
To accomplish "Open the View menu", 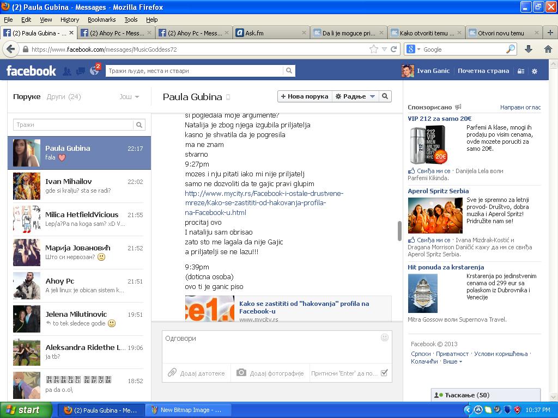I will pos(46,20).
